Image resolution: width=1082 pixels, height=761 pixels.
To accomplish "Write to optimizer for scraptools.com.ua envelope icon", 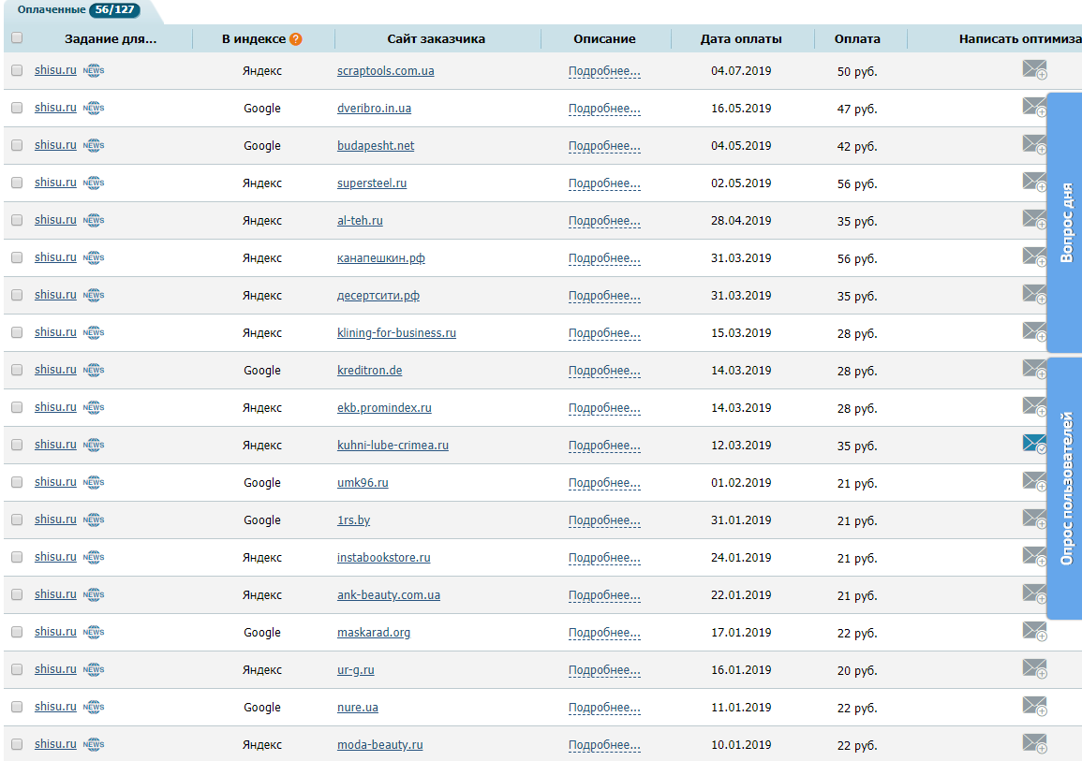I will click(1034, 69).
